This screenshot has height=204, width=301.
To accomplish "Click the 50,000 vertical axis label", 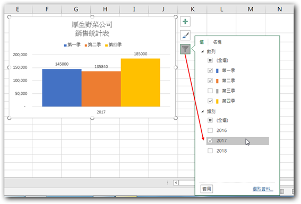I will pyautogui.click(x=21, y=93).
